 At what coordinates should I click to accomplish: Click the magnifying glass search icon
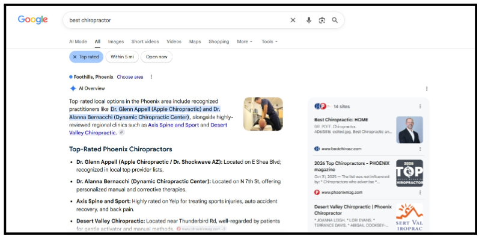tap(335, 20)
